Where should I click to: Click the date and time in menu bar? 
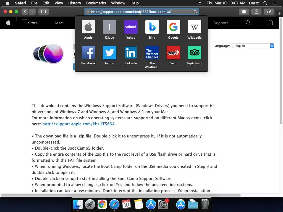(226, 3)
